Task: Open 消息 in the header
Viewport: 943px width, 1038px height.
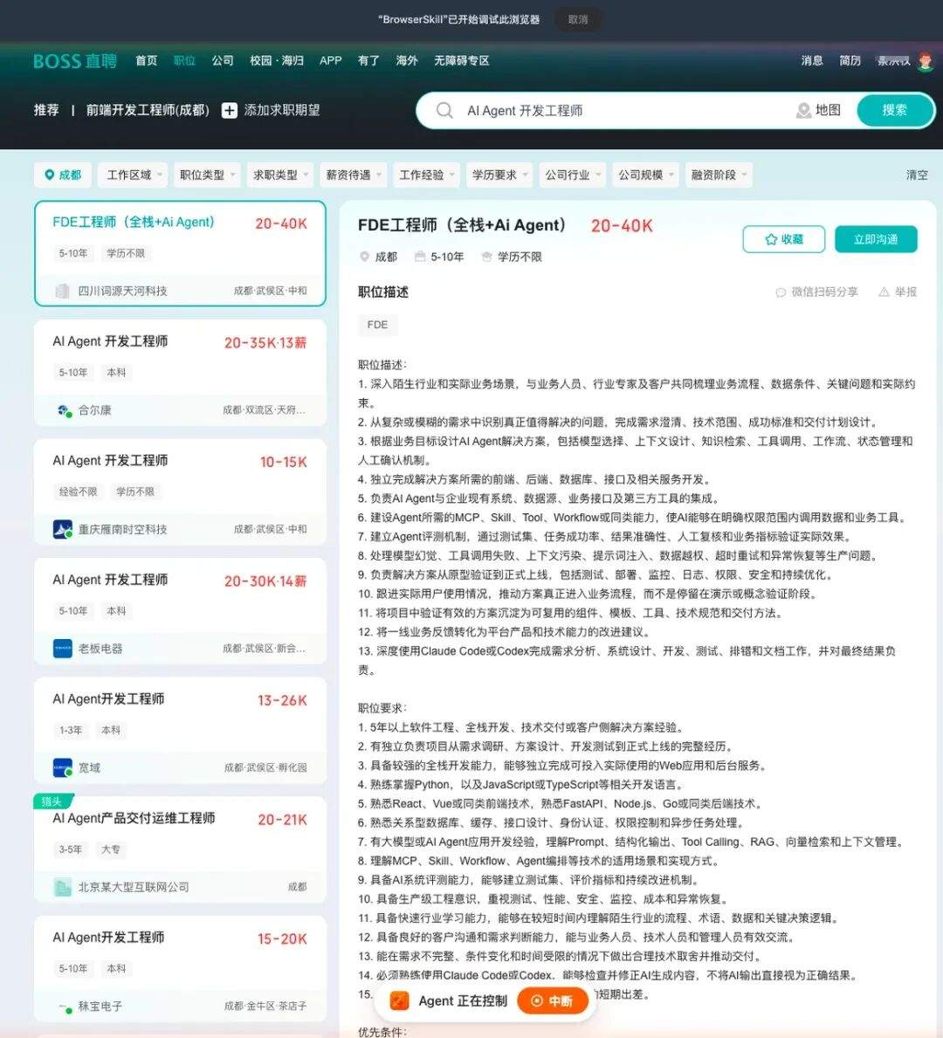Action: pyautogui.click(x=812, y=61)
